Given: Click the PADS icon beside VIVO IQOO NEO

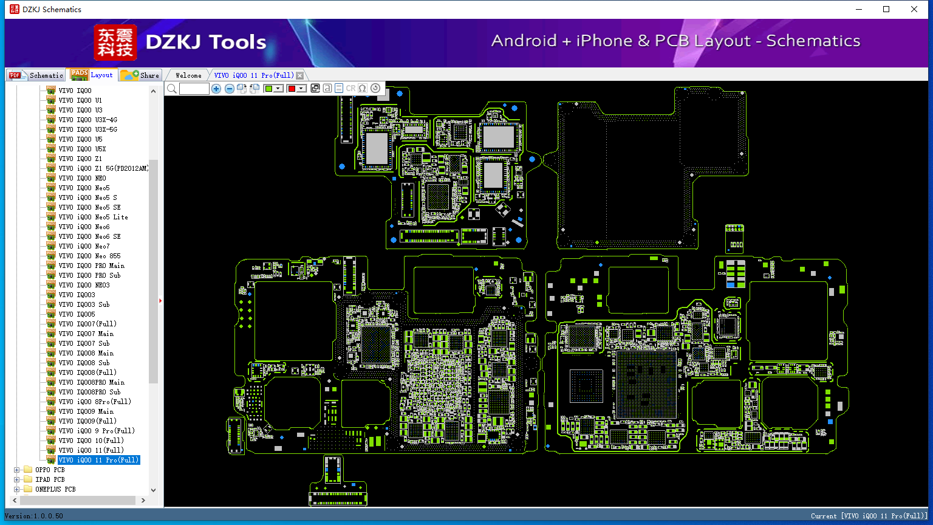Looking at the screenshot, I should [x=51, y=178].
